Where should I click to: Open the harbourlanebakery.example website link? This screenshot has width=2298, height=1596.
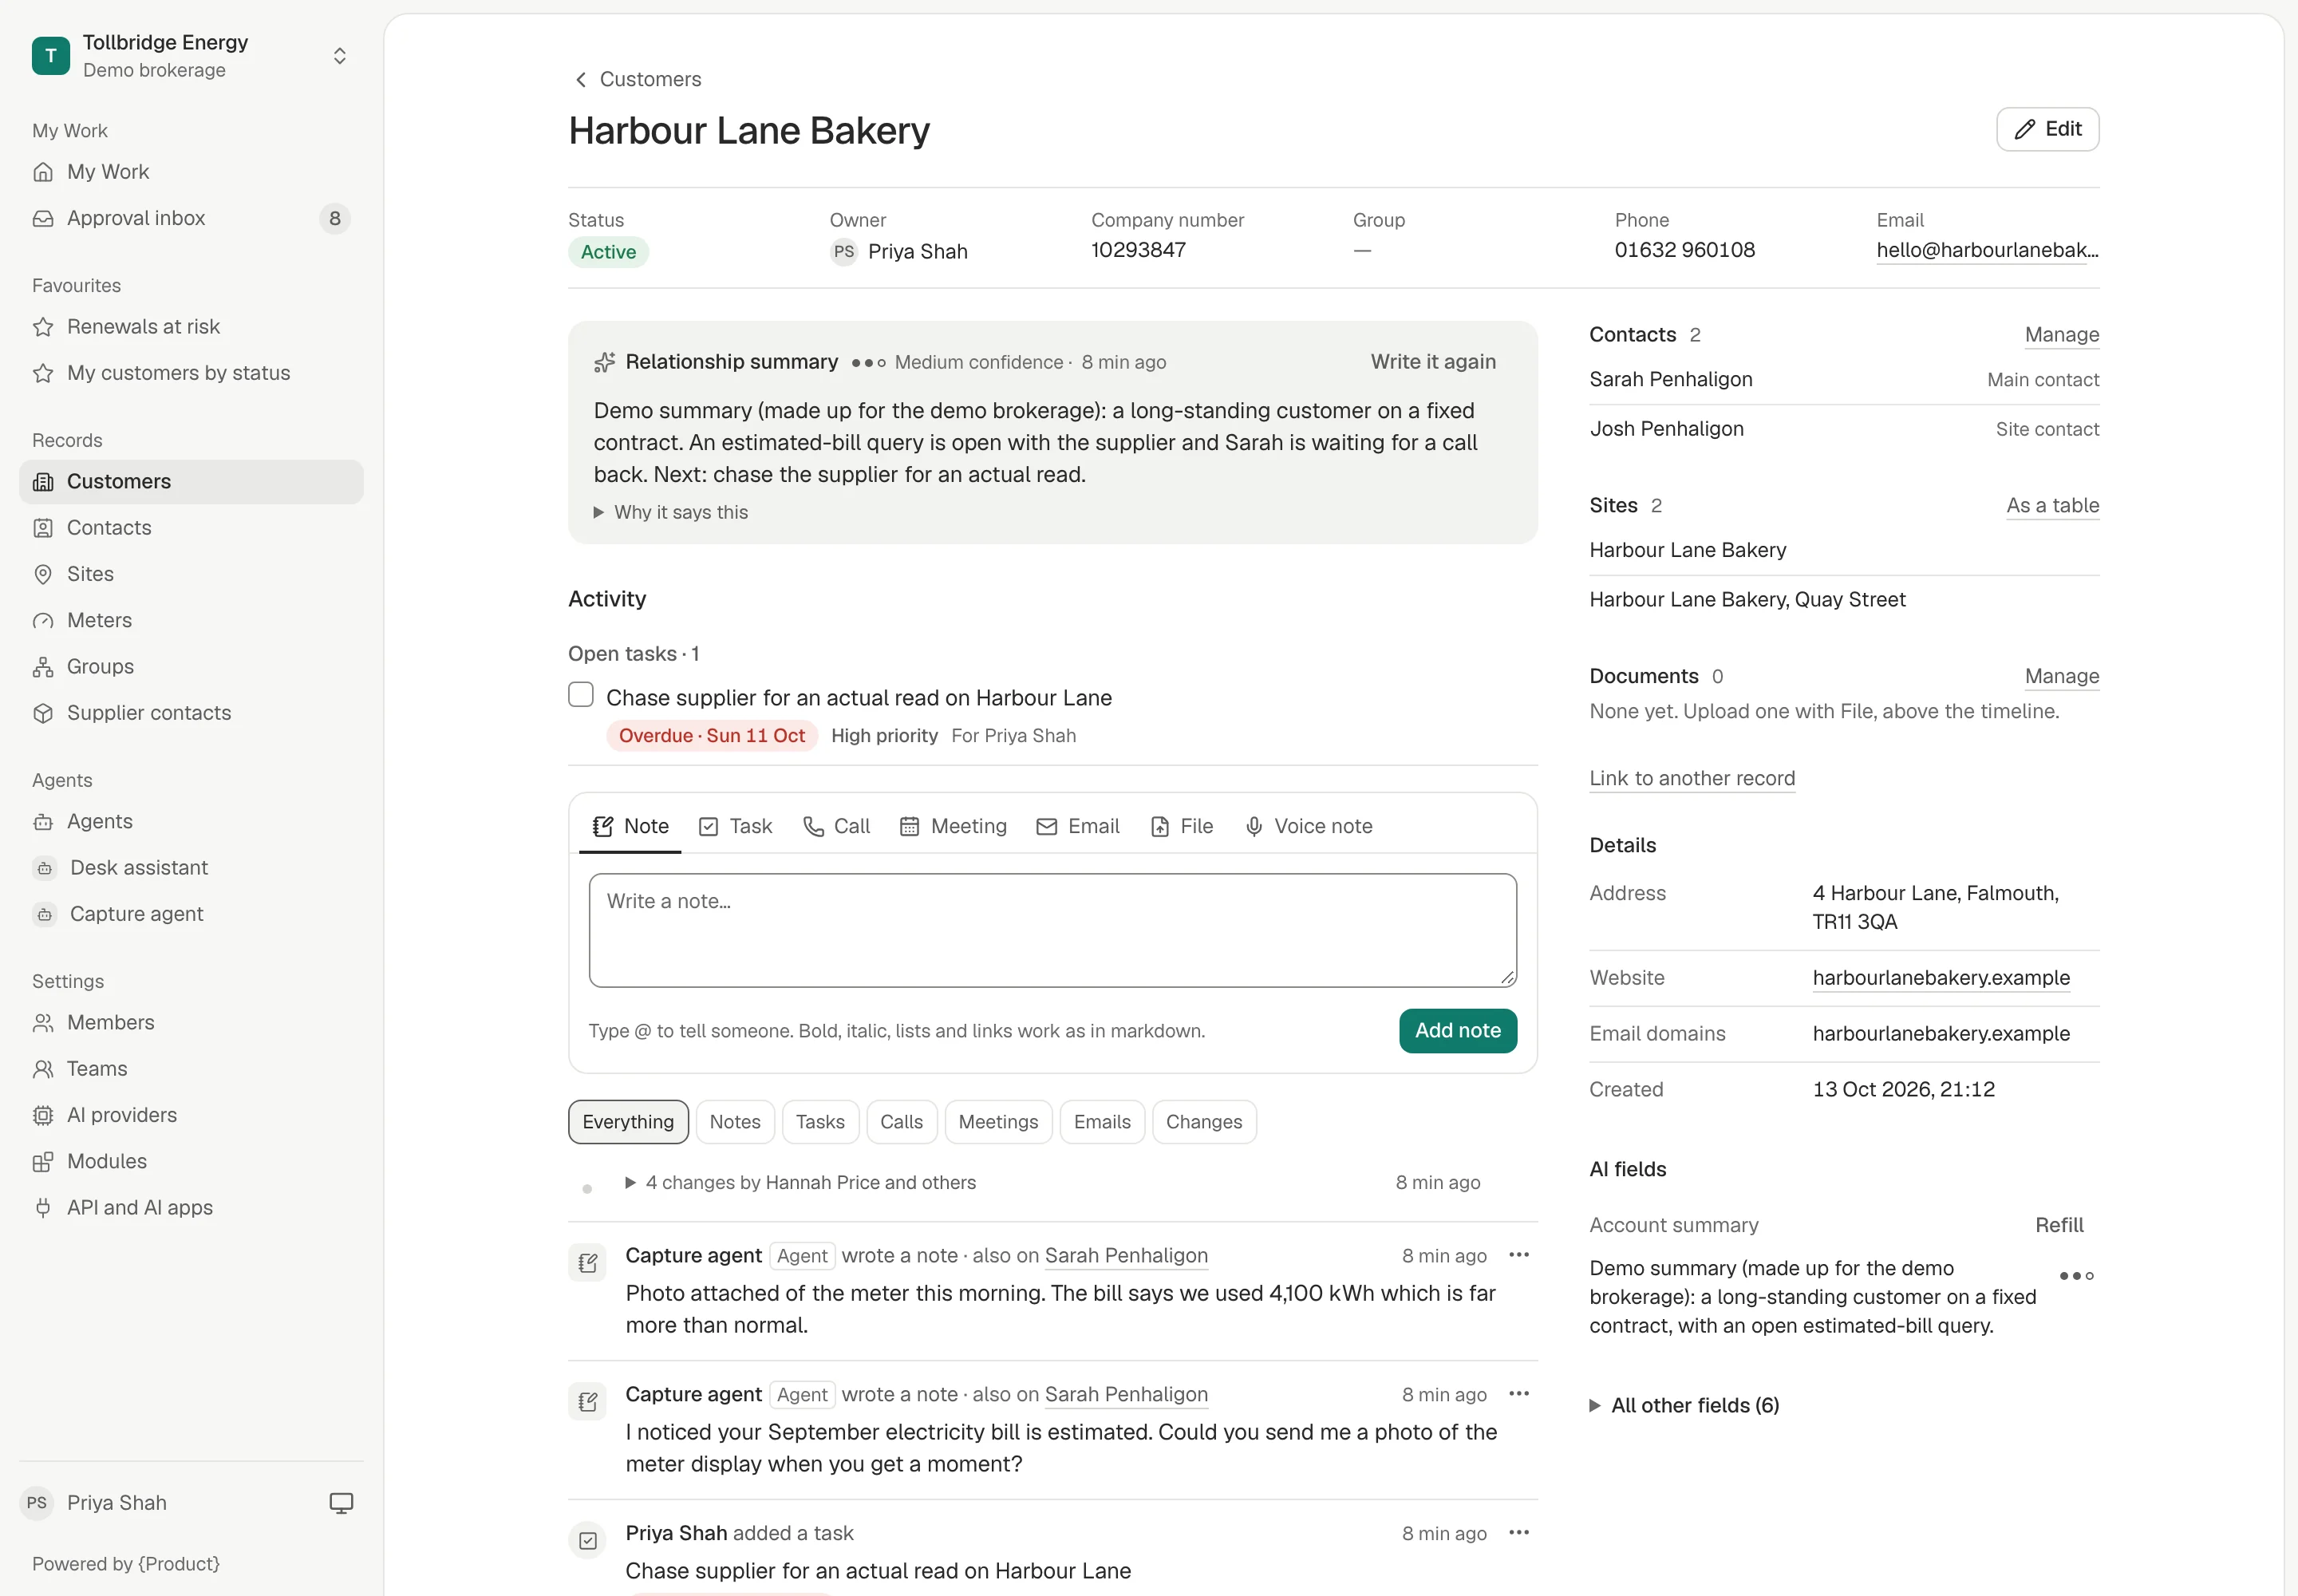pos(1941,978)
